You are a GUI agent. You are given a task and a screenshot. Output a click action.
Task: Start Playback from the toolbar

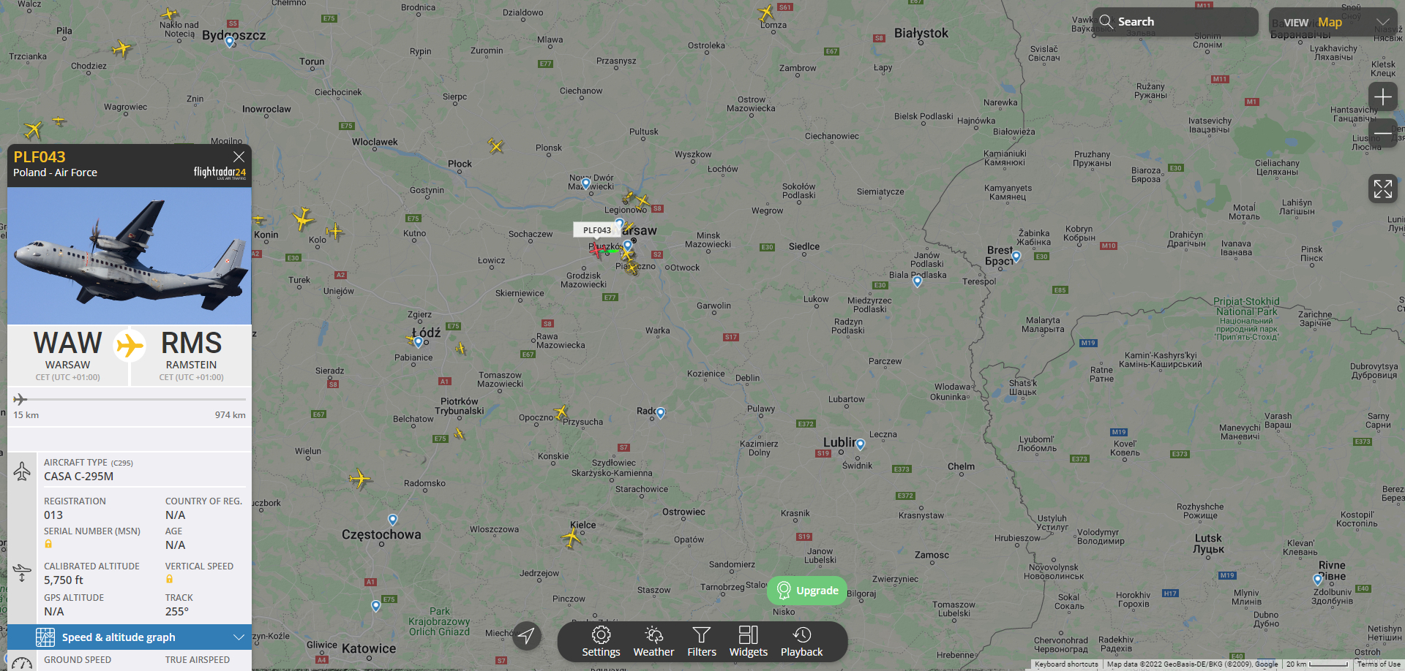pos(801,642)
